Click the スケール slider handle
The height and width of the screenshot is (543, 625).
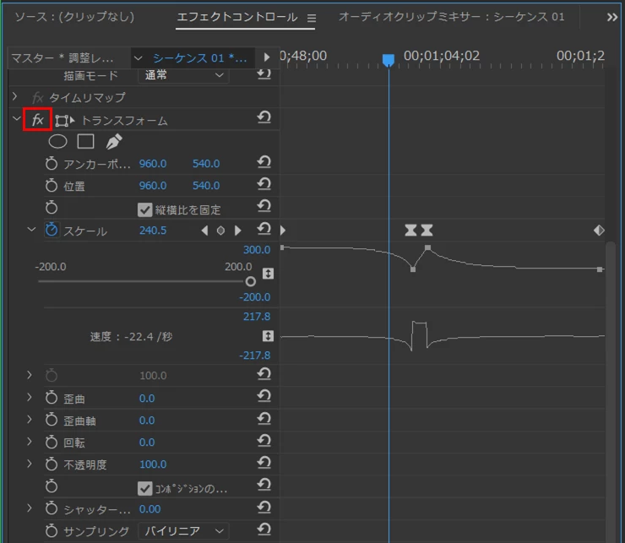coord(250,282)
